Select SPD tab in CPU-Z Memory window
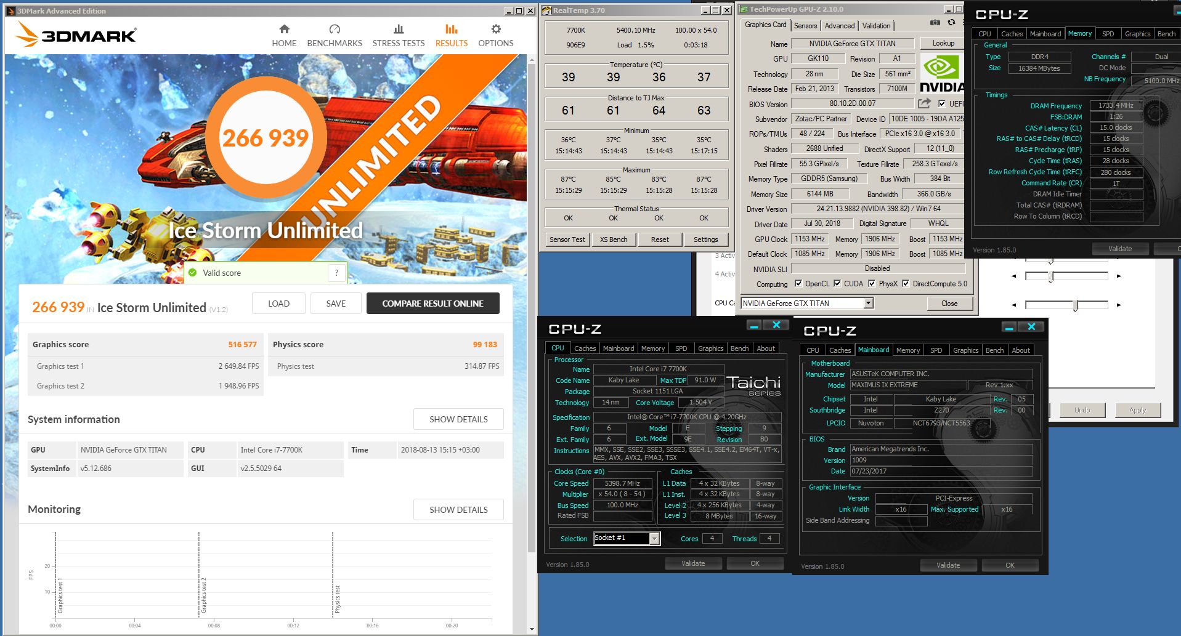Image resolution: width=1181 pixels, height=636 pixels. [x=1108, y=34]
